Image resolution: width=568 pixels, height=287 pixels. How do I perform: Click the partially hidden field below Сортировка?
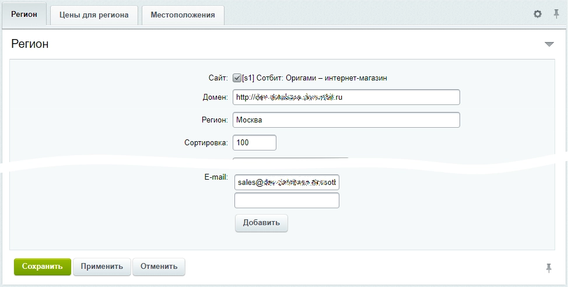tap(290, 160)
